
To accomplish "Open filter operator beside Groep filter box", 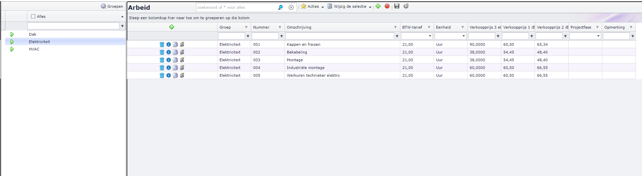I will 248,36.
